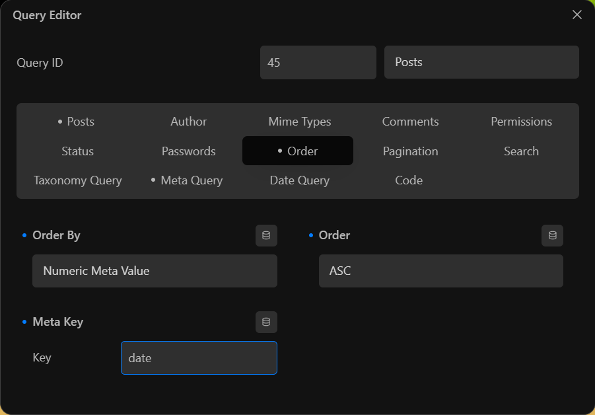Screen dimensions: 595x415
Task: Open the Posts query type dropdown
Action: click(x=481, y=62)
